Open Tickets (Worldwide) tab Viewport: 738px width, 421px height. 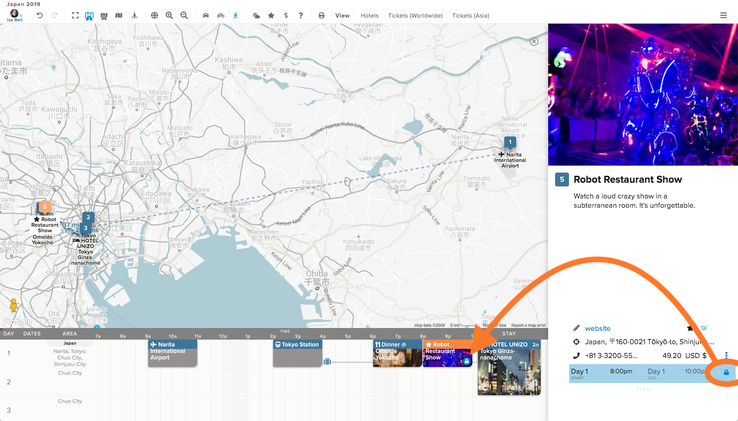(x=415, y=15)
